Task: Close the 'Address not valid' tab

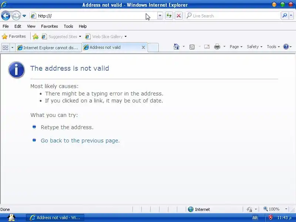Action: 143,47
